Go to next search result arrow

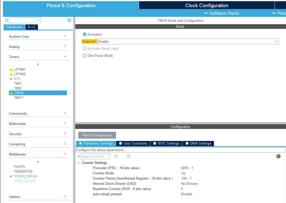coord(129,156)
